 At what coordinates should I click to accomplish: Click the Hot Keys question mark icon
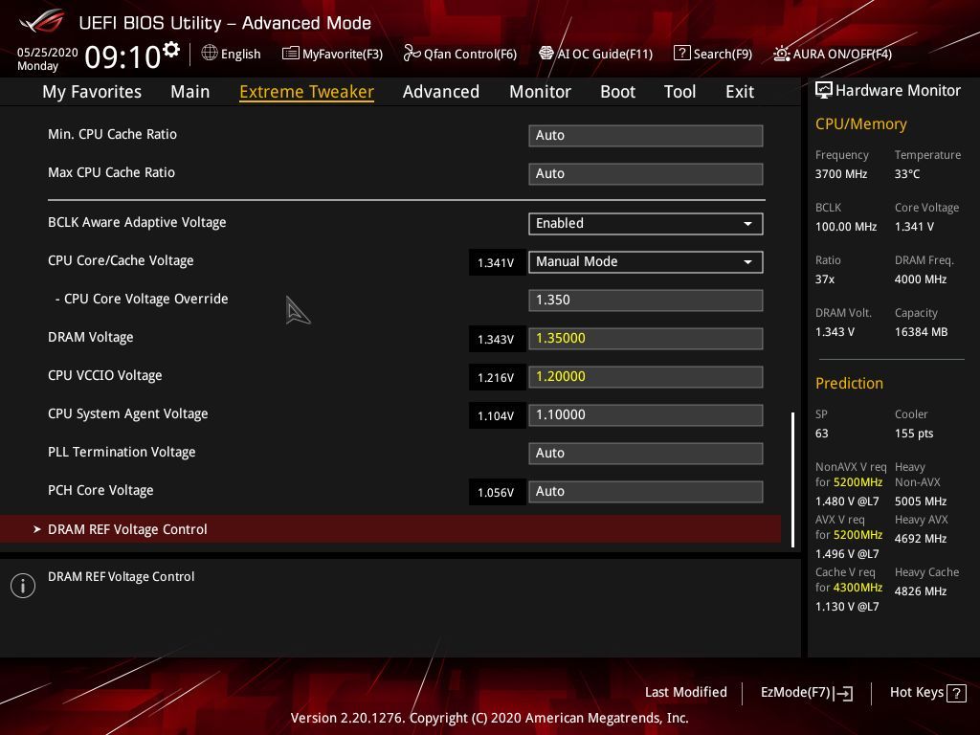point(956,693)
